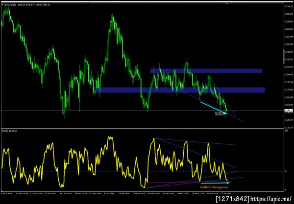Click the 1126.79 price axis label
Viewport: 294px width, 204px height.
(289, 120)
